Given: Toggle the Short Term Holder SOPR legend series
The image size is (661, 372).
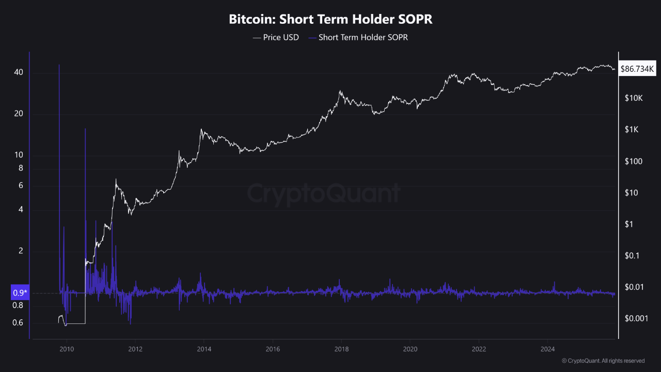Looking at the screenshot, I should (363, 37).
